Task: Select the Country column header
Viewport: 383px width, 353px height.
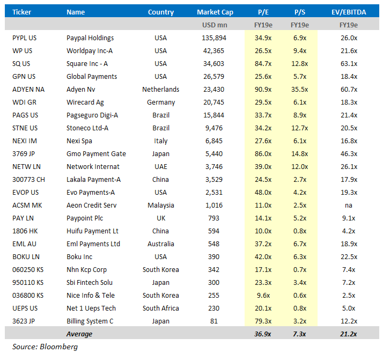Action: pyautogui.click(x=161, y=12)
